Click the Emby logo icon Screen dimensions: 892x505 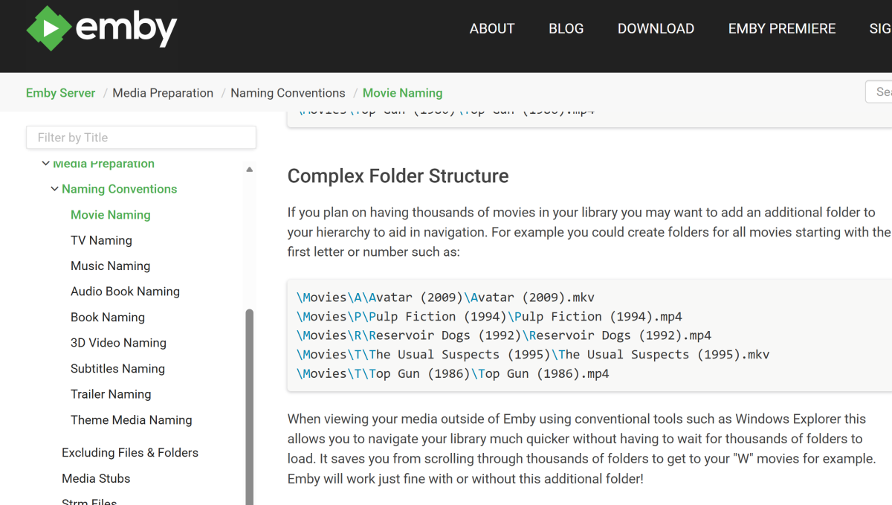pyautogui.click(x=49, y=28)
